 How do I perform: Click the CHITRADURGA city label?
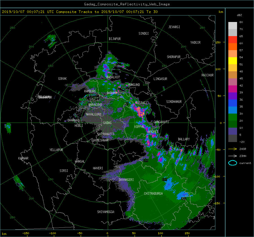[x=153, y=194]
